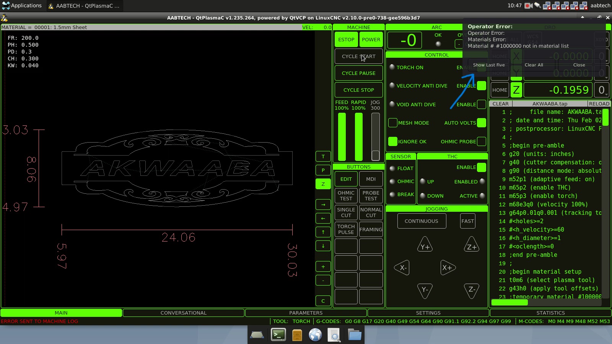Click the FRAMING button
This screenshot has height=344, width=612.
(371, 229)
